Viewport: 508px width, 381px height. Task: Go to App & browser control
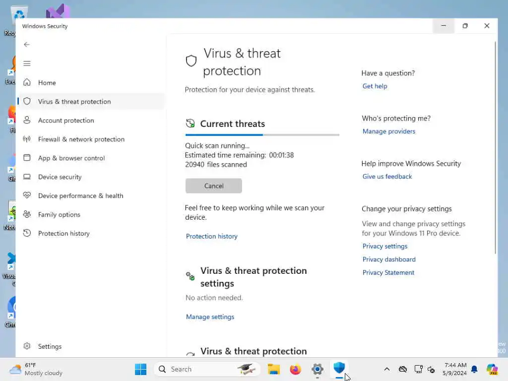click(x=92, y=158)
